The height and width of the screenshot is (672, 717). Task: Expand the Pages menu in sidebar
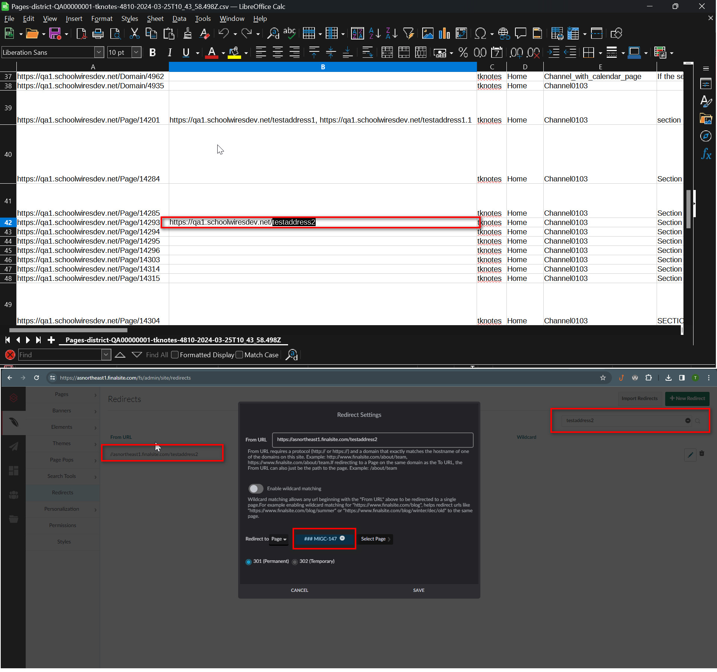tap(95, 395)
